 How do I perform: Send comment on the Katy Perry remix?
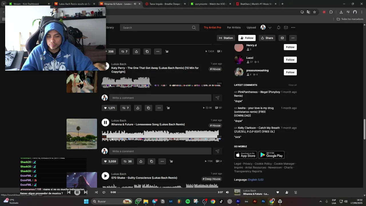217,98
